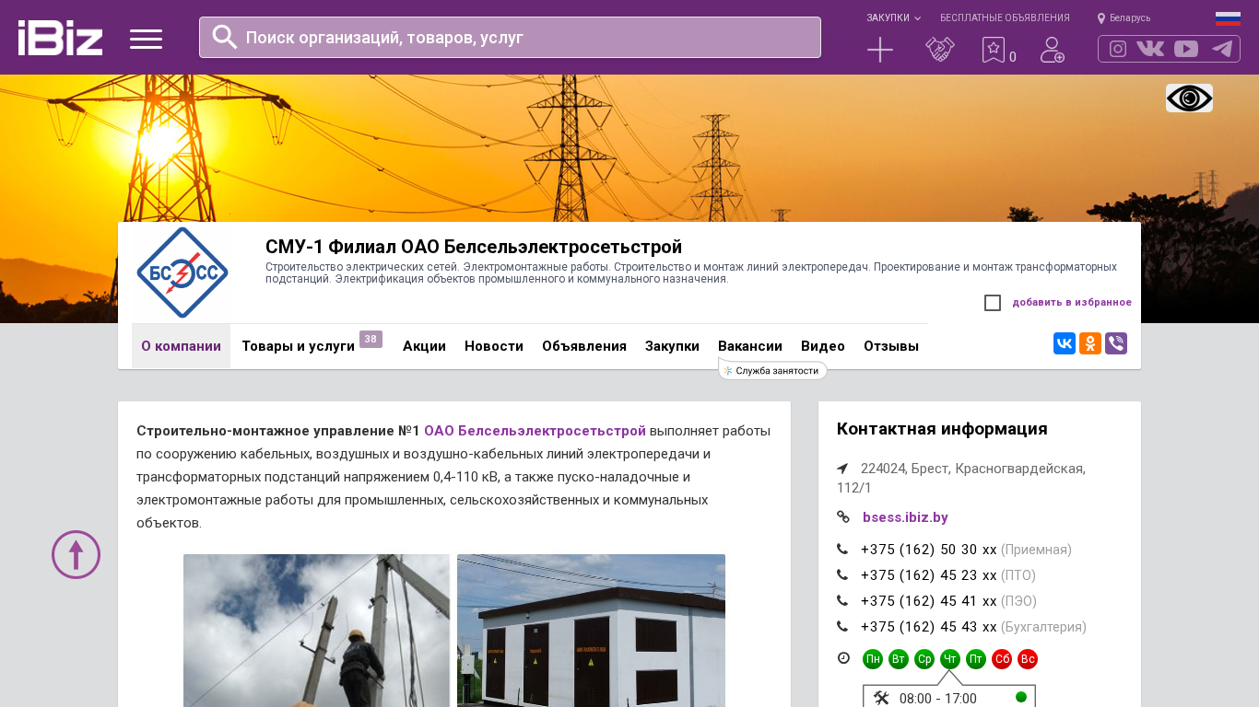Expand the Закупки dropdown in header
Screen dimensions: 1259x707
(893, 17)
